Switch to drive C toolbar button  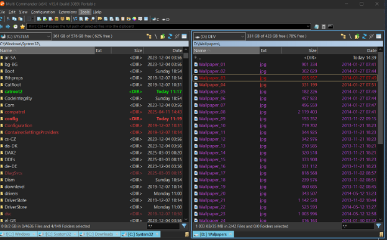click(155, 19)
